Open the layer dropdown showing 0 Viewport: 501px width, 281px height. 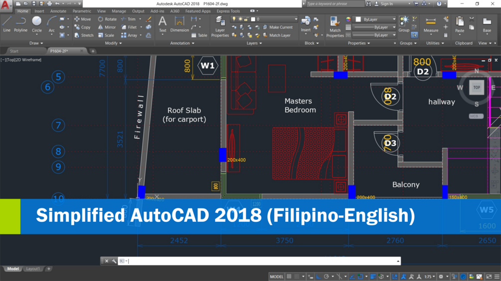pos(264,19)
